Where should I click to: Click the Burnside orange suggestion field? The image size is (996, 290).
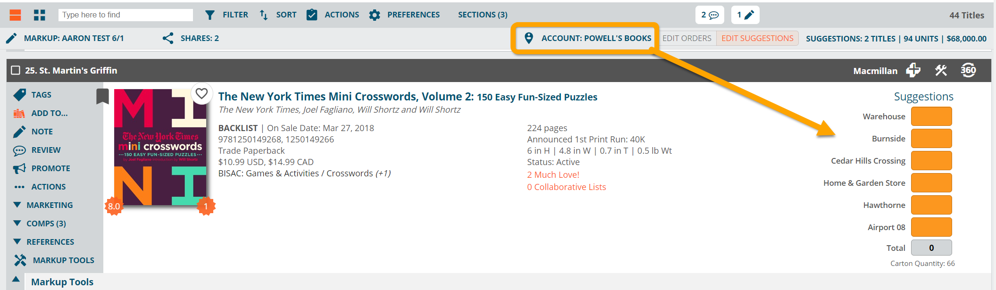click(931, 139)
